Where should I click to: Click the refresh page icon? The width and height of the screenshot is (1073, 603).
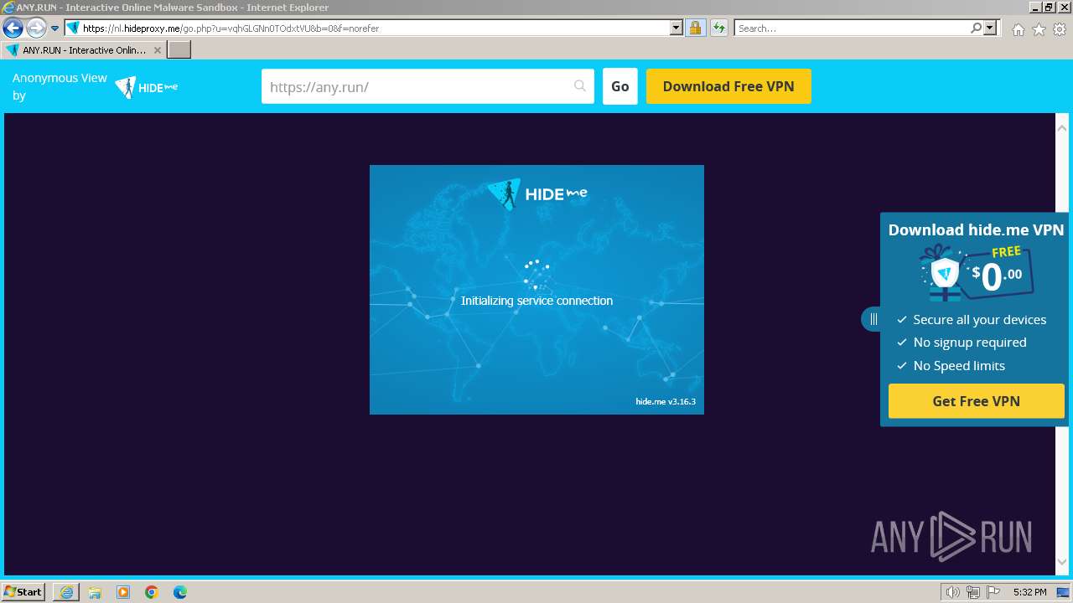click(718, 28)
